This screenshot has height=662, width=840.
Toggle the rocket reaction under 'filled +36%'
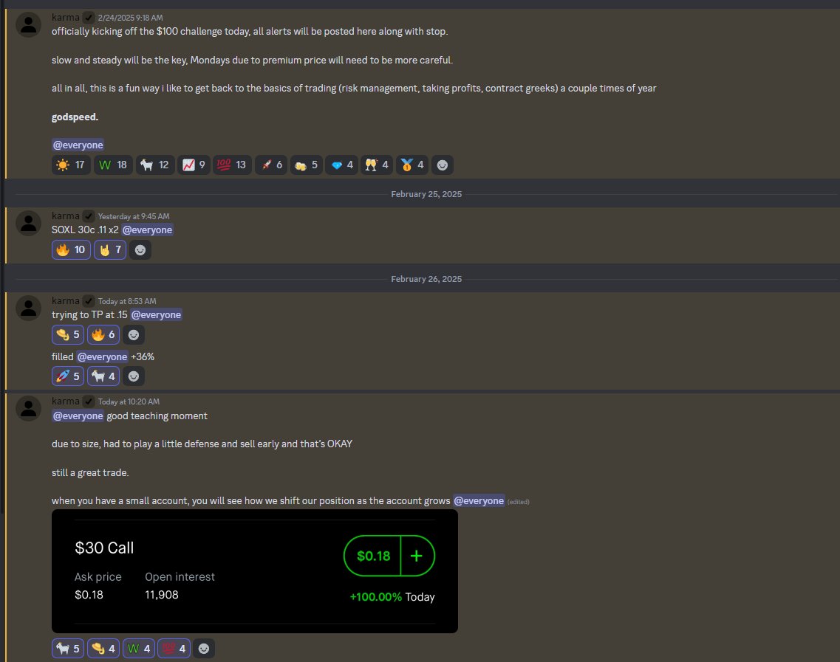tap(68, 376)
